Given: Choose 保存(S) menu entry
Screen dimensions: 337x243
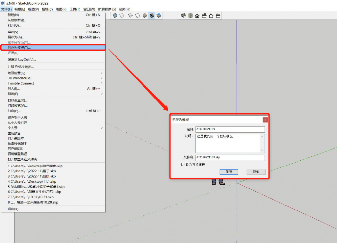Looking at the screenshot, I should (53, 32).
